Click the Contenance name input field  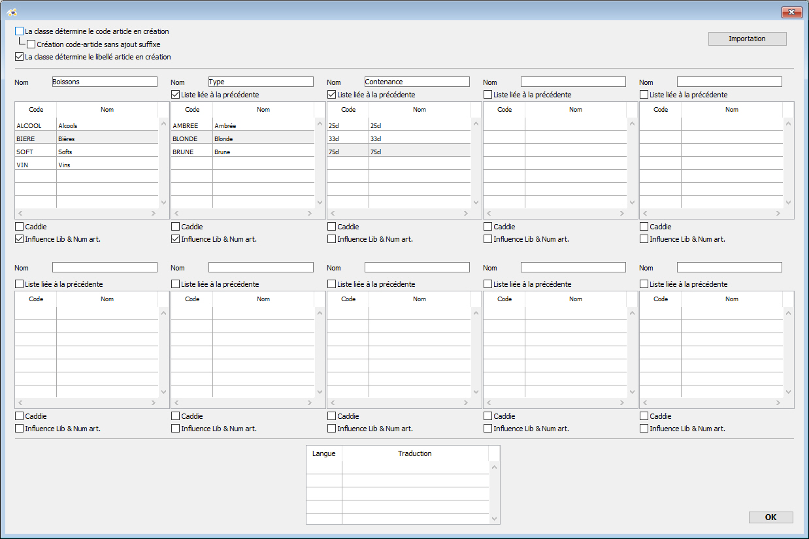tap(417, 82)
